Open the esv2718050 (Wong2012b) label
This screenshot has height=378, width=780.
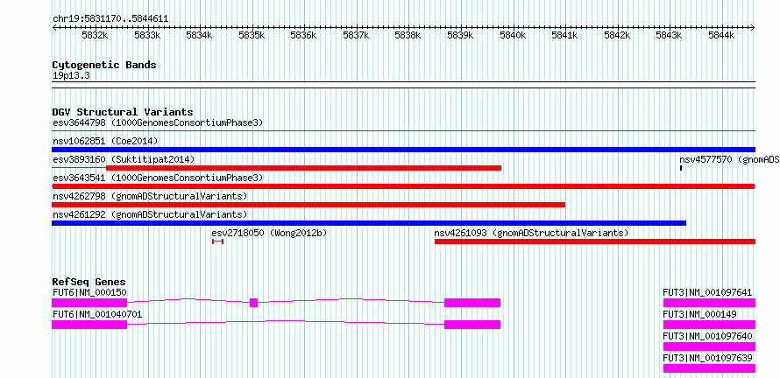coord(269,233)
